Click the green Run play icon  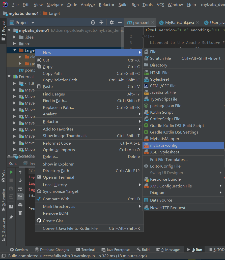11,172
